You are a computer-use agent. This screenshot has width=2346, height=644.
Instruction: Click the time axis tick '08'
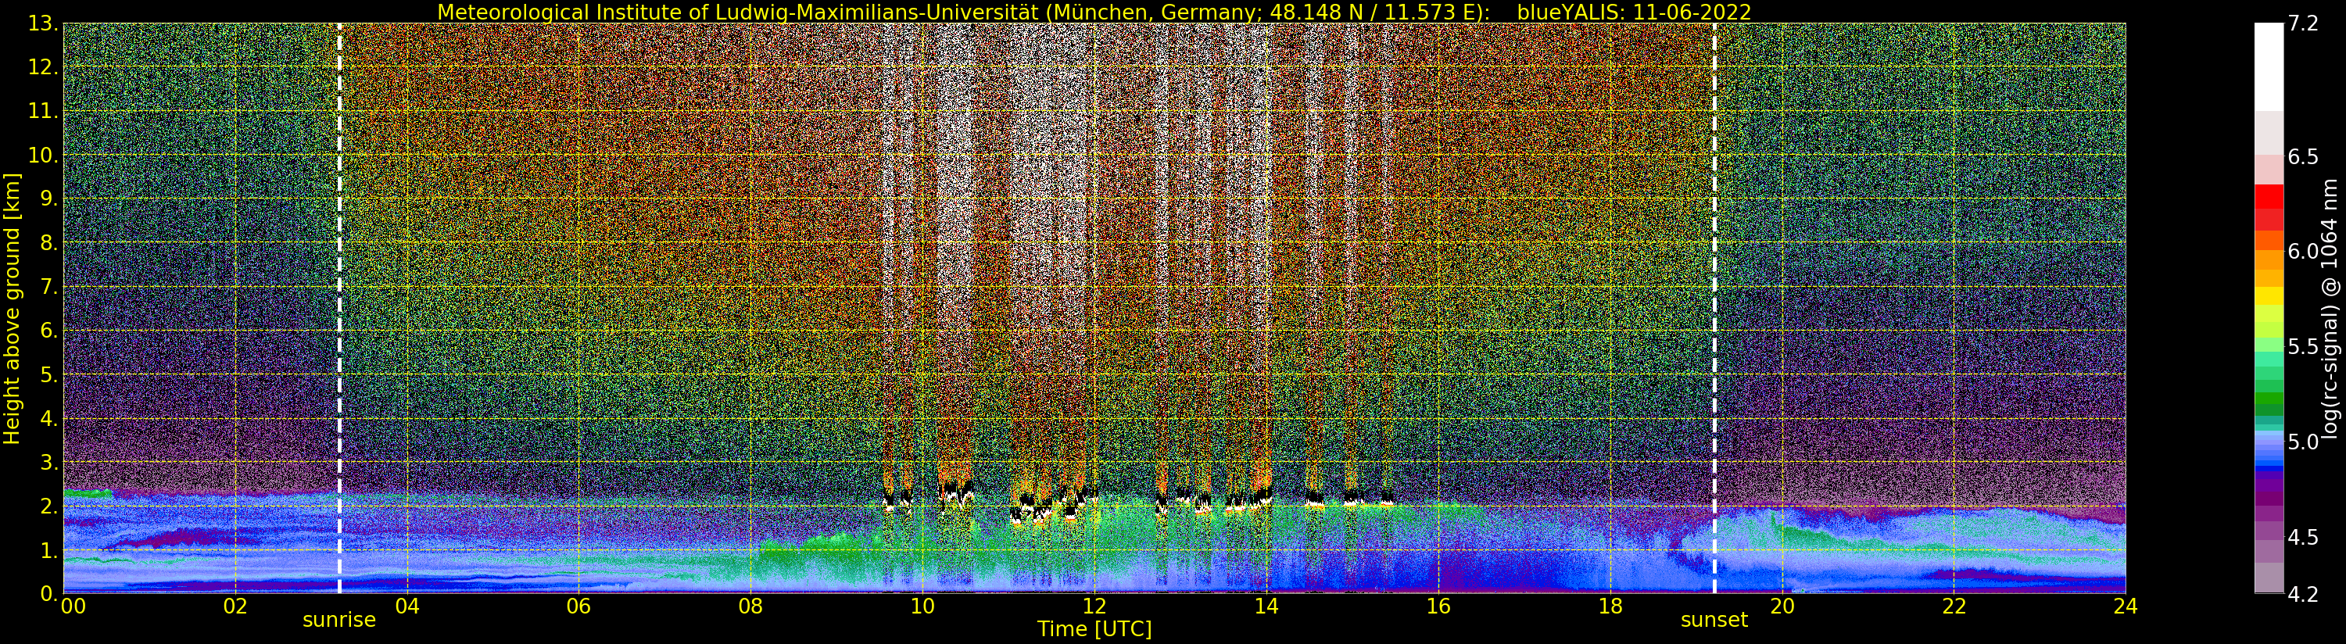750,606
